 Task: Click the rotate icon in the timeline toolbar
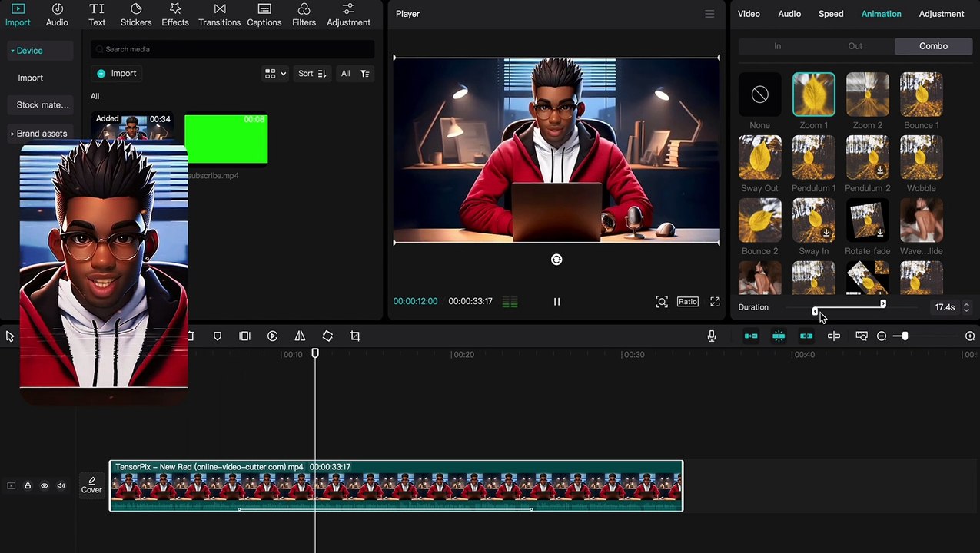328,336
